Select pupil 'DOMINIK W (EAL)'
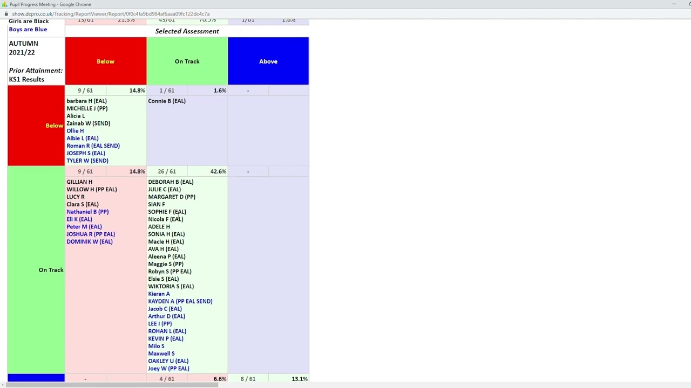The width and height of the screenshot is (691, 388). [x=90, y=242]
